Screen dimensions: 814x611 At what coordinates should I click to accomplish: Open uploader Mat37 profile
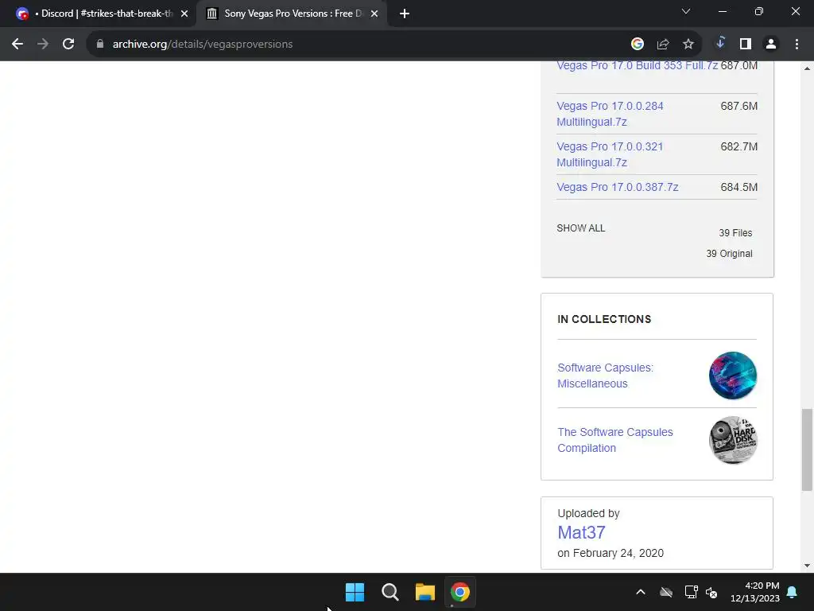[x=581, y=532]
